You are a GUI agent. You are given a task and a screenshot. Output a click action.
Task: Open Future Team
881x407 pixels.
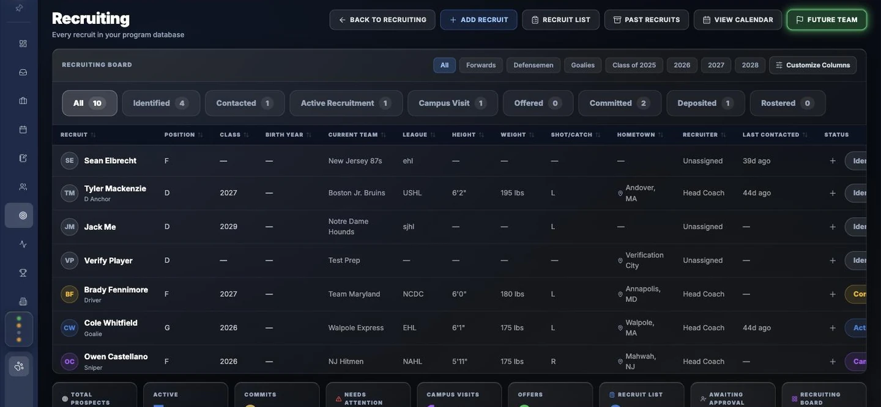click(x=827, y=20)
